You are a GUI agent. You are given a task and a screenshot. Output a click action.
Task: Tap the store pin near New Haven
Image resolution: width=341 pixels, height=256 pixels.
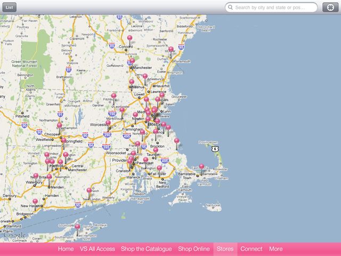(x=35, y=202)
